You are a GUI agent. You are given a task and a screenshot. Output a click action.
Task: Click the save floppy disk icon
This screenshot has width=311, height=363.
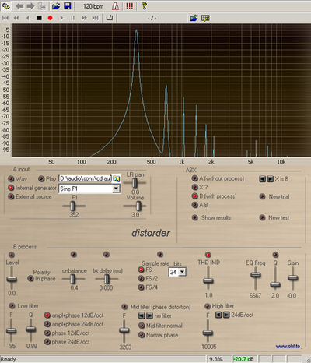pyautogui.click(x=68, y=6)
